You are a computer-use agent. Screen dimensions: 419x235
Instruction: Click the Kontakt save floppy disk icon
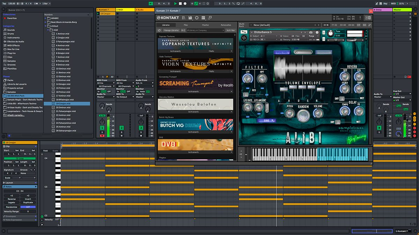190,18
